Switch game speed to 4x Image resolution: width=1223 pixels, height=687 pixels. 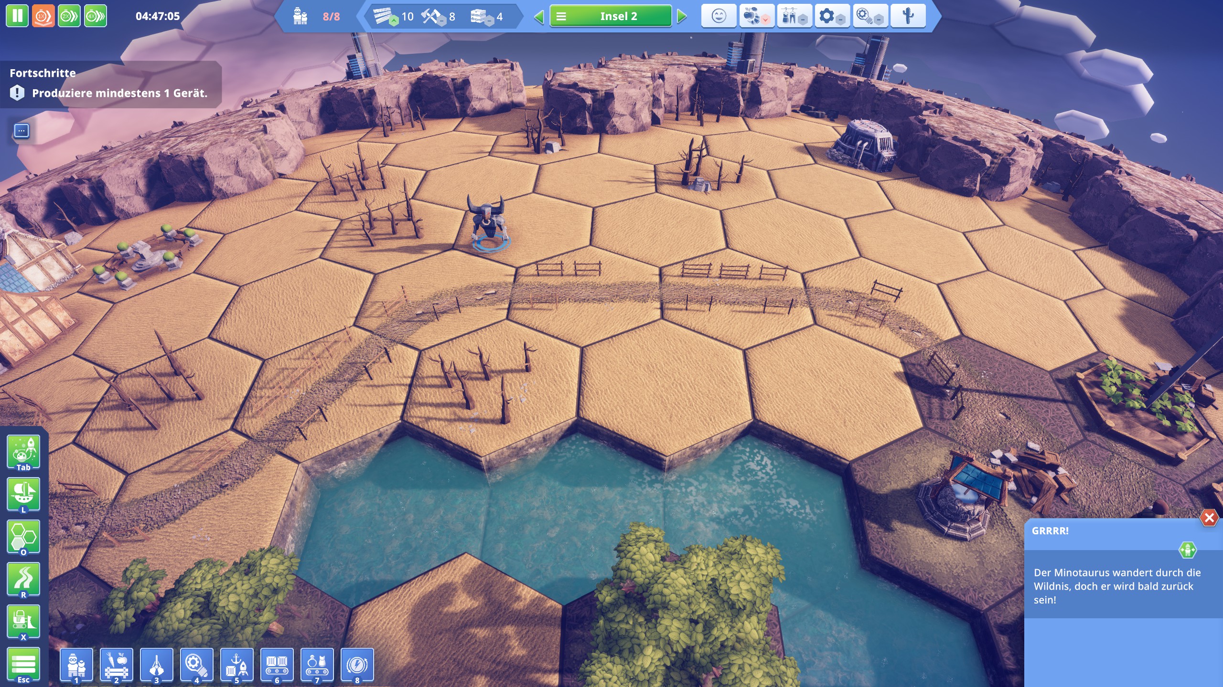coord(96,16)
